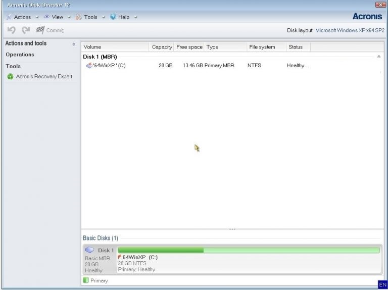The height and width of the screenshot is (290, 388).
Task: Click the Acronis Recovery Expert recycle icon
Action: (10, 76)
